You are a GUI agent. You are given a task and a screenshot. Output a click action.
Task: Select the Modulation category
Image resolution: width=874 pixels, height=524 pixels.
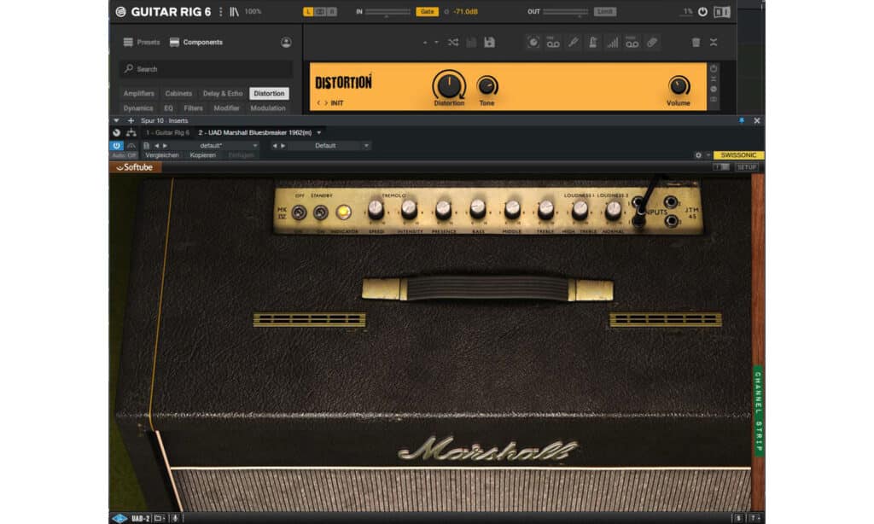click(x=267, y=108)
